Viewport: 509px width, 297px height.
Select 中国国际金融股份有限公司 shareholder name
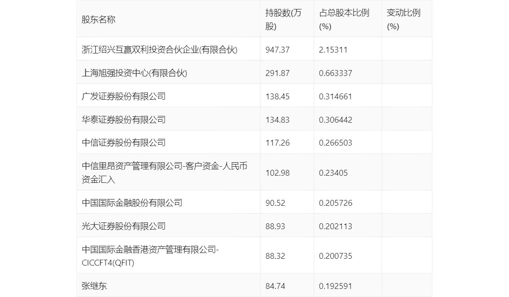coord(132,203)
